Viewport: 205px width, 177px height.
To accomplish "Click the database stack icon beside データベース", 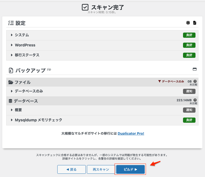I will (11, 101).
